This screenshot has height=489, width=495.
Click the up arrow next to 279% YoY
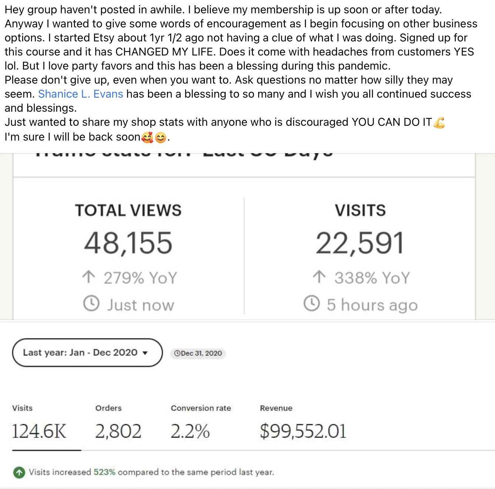point(89,277)
